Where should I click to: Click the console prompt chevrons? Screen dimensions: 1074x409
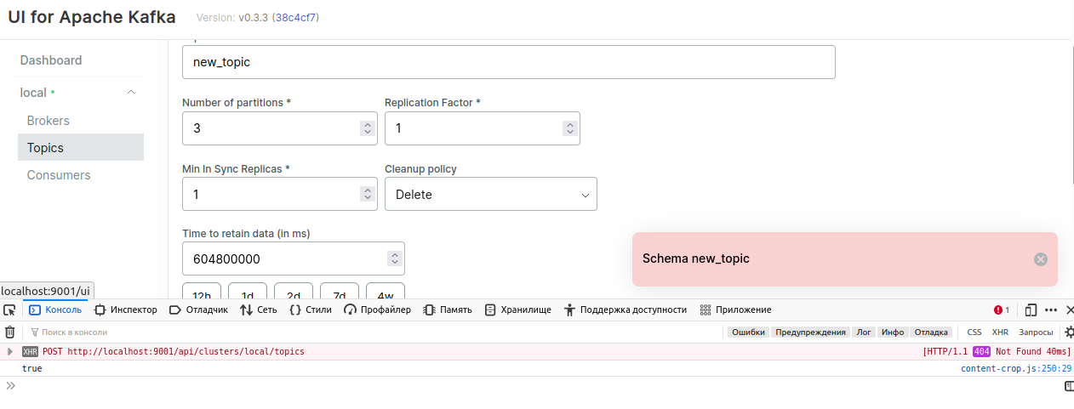click(x=11, y=385)
